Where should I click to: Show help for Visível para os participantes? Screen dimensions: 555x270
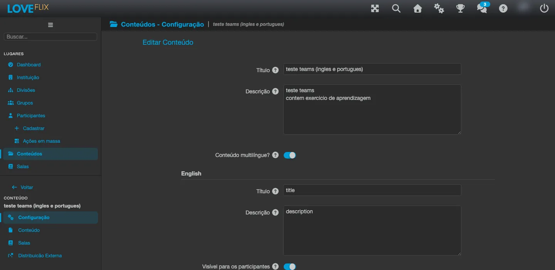point(275,267)
